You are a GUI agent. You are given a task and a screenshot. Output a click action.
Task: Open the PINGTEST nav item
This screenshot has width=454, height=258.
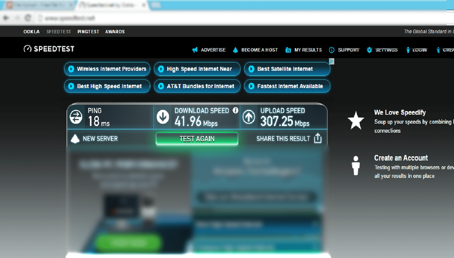(x=88, y=32)
